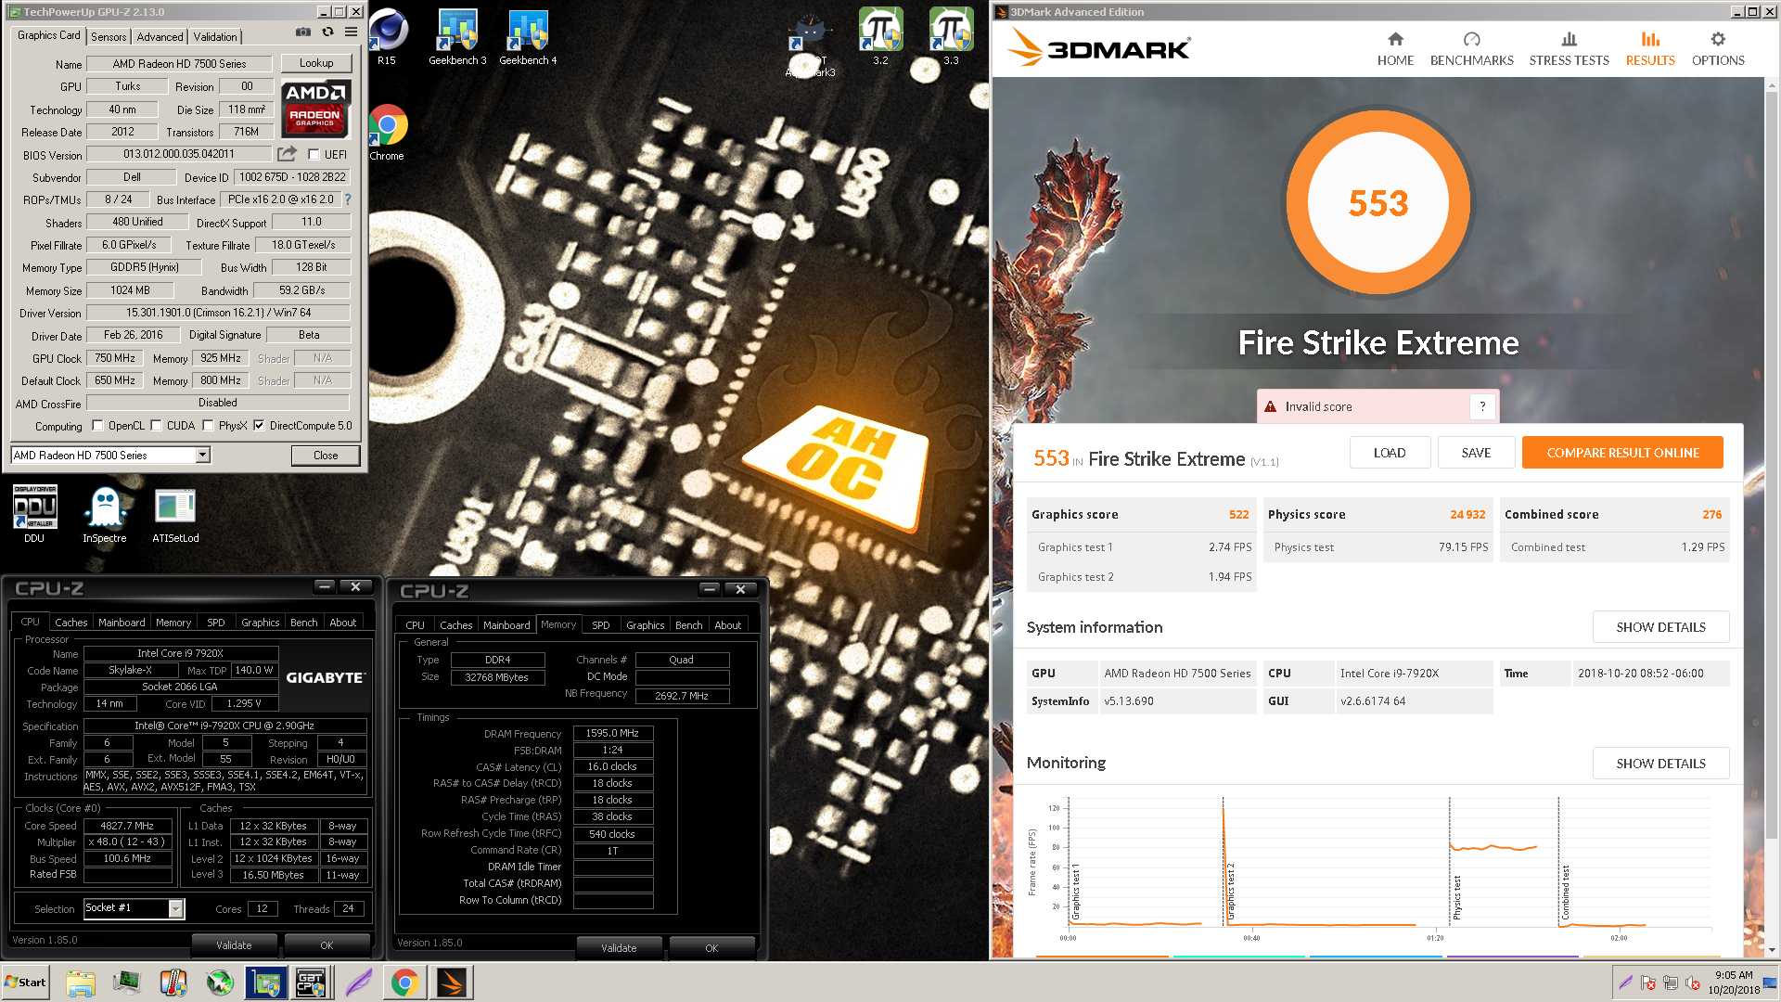
Task: Open Geekbench 4 desktop shortcut
Action: (x=528, y=37)
